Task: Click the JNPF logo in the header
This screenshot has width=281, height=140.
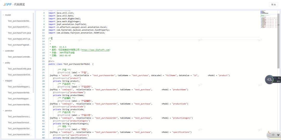Action: coord(8,4)
